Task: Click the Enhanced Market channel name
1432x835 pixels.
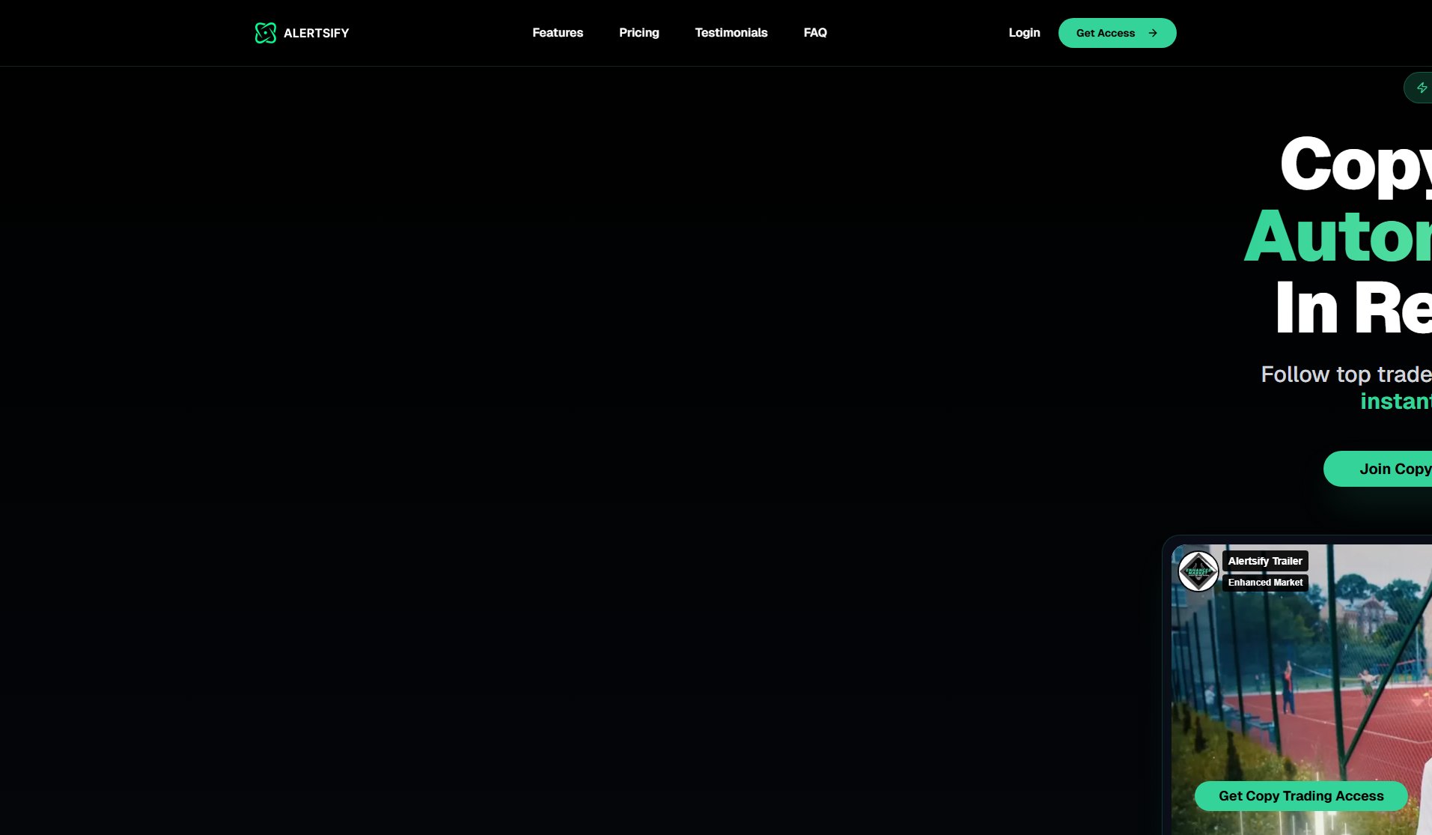Action: coord(1264,583)
